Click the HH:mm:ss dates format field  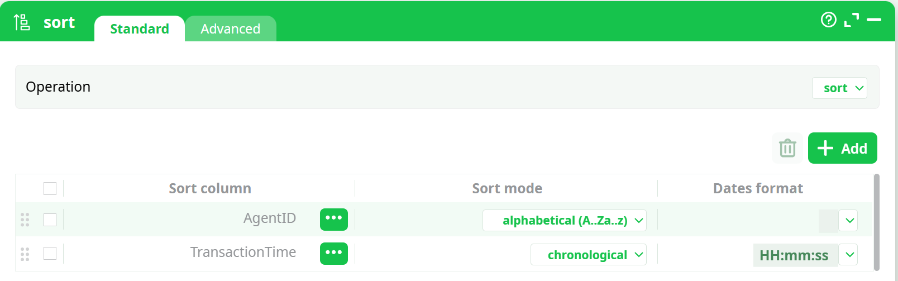(795, 255)
